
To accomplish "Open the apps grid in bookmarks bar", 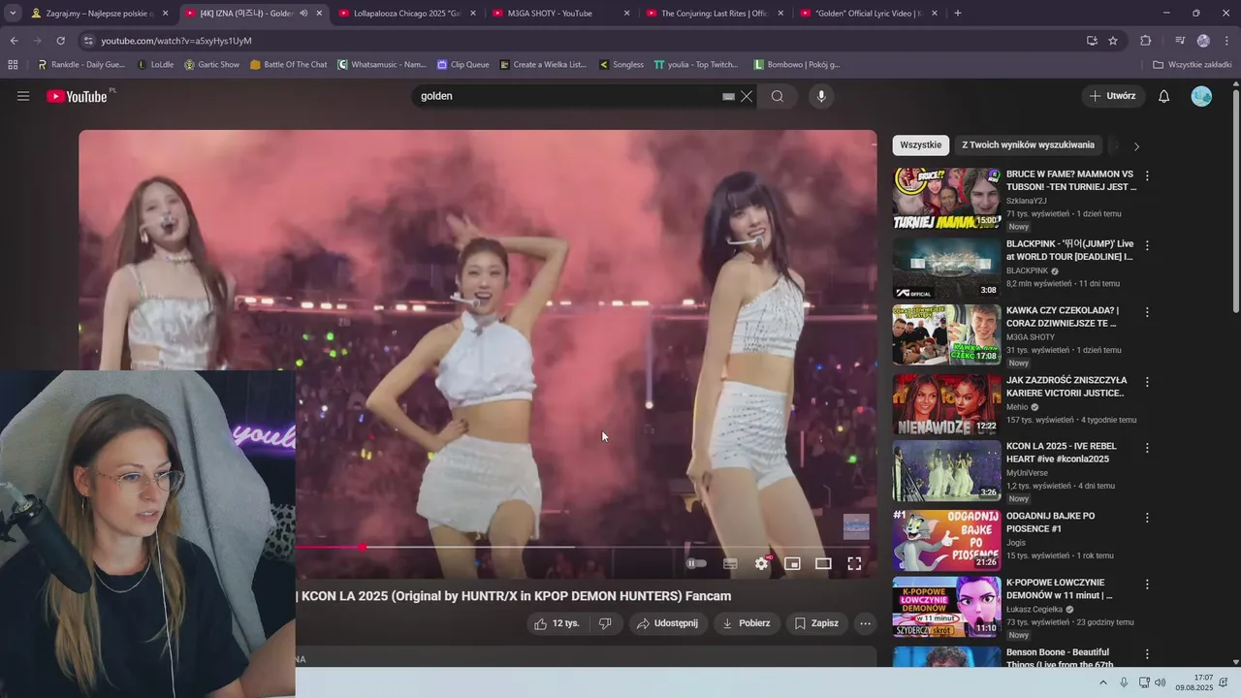I will (13, 65).
